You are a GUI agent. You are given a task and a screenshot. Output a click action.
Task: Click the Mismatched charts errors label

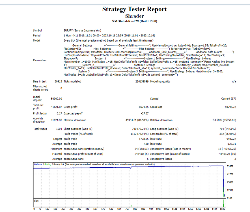tap(40, 88)
